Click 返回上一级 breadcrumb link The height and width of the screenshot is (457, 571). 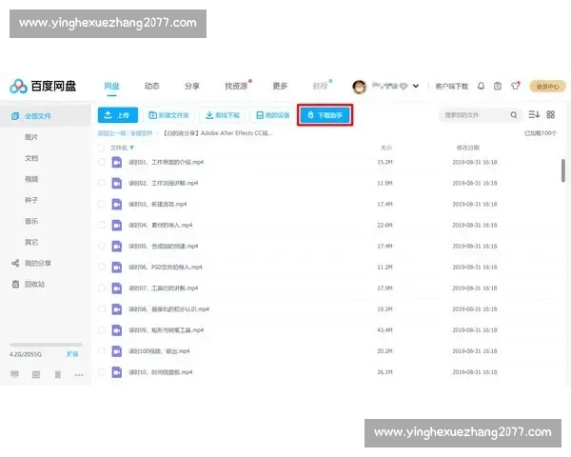[x=111, y=133]
